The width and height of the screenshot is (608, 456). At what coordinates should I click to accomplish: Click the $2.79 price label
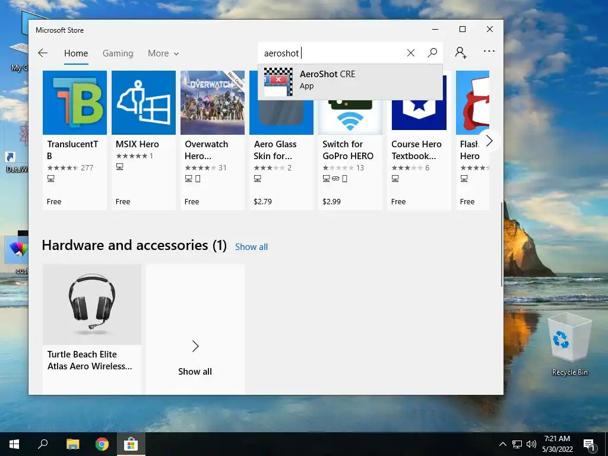coord(262,202)
